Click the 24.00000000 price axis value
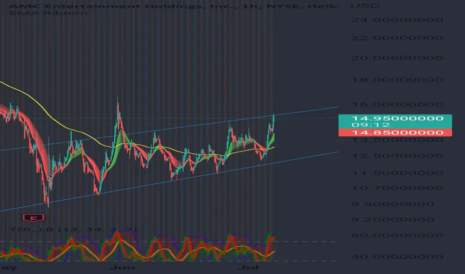The height and width of the screenshot is (274, 465). pos(397,20)
